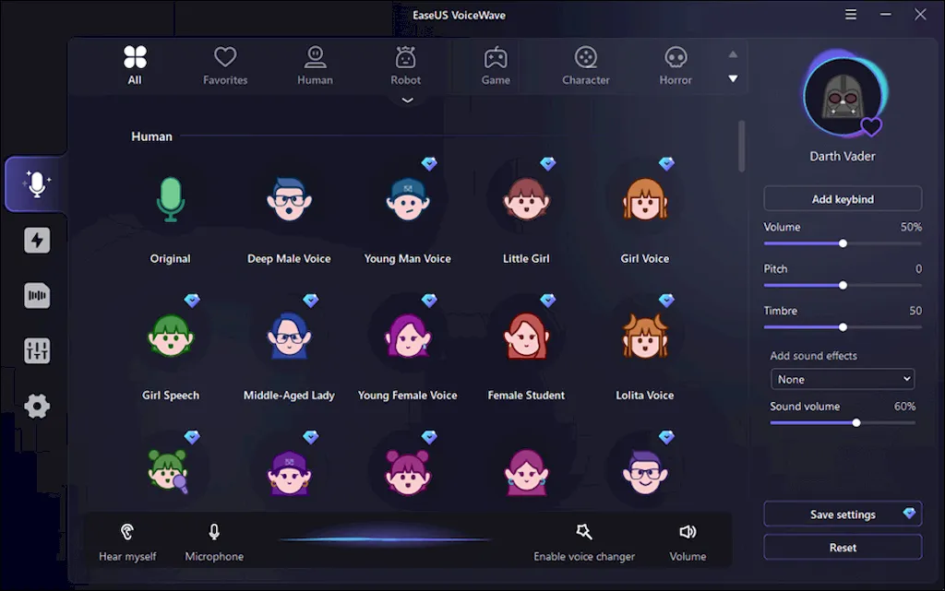Open the waveform file sidebar section
This screenshot has height=591, width=945.
[x=37, y=295]
